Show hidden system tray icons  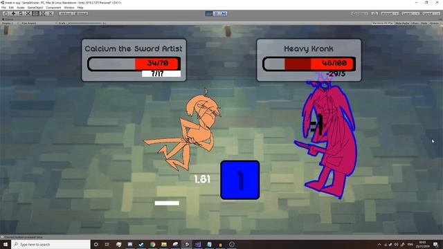point(379,244)
